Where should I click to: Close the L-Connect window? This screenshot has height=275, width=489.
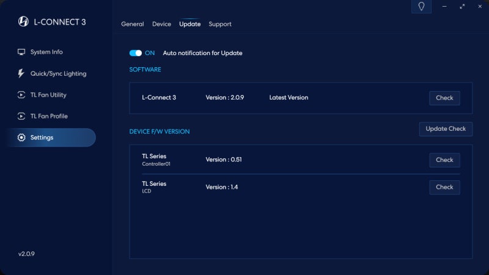[x=480, y=6]
